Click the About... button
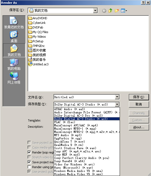 coord(139,127)
